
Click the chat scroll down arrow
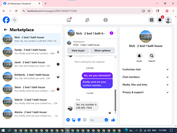click(x=115, y=113)
